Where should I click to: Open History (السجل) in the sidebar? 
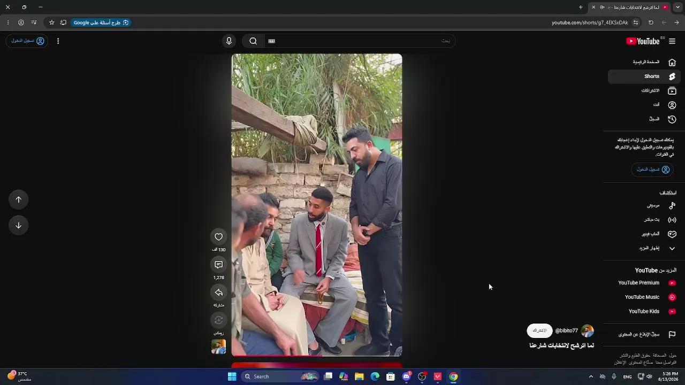[x=644, y=119]
